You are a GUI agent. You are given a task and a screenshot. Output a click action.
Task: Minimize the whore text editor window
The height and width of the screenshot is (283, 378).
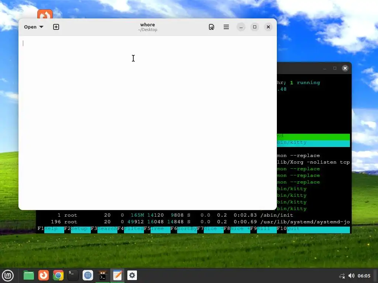[x=241, y=27]
